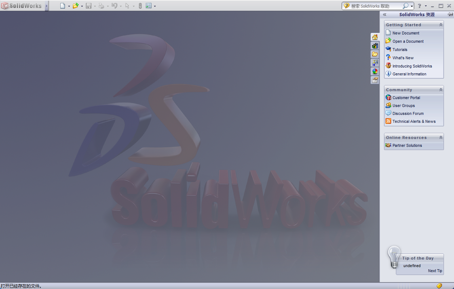Click the Print toolbar icon

(102, 6)
